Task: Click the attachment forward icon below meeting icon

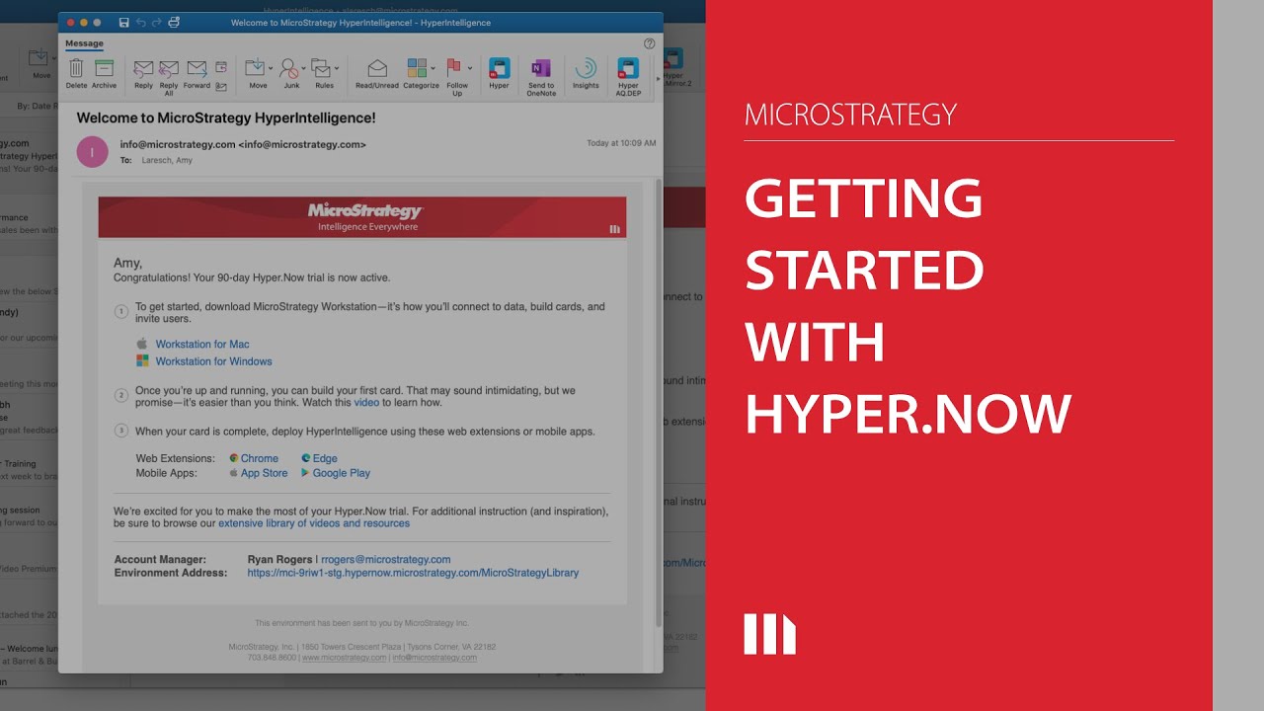Action: click(221, 86)
